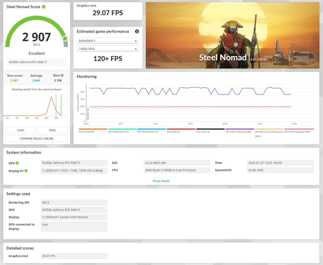Select the NVIDIA GeForce RTX 3060 Ti entry
The image size is (323, 265).
pos(36,62)
